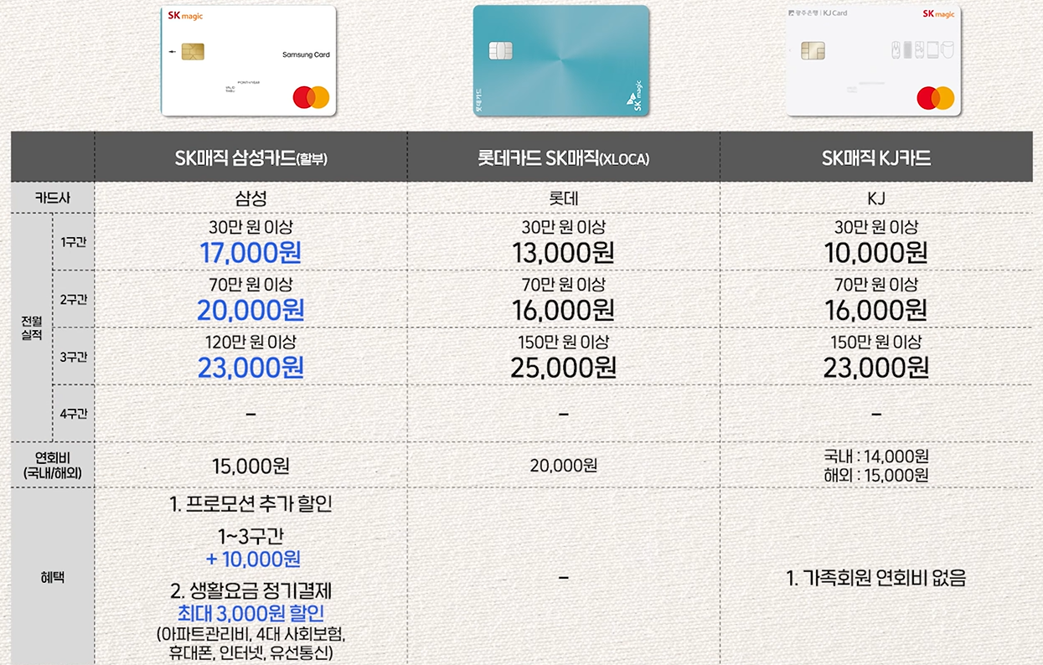Screen dimensions: 1043x665
Task: Click the blue 23,000원 Samsung discount amount
Action: point(250,368)
